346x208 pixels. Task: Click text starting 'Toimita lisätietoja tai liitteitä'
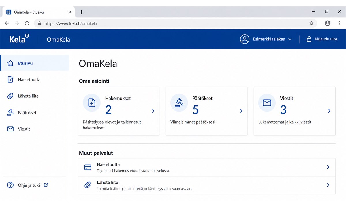click(144, 189)
